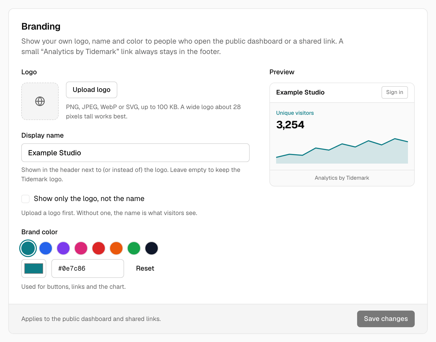The width and height of the screenshot is (436, 342).
Task: Click the hex color field #0e7c86
Action: click(x=88, y=269)
